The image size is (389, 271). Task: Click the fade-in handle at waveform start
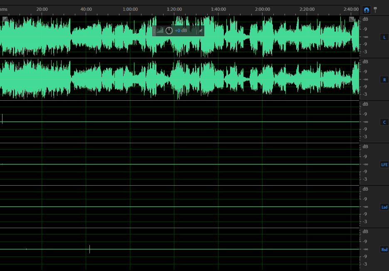point(5,19)
